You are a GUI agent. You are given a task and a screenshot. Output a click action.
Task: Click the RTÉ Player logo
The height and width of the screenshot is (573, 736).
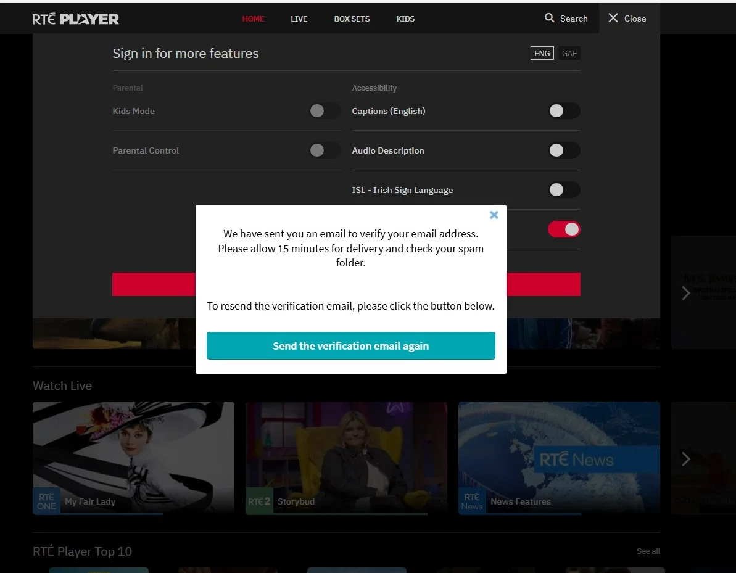coord(75,19)
